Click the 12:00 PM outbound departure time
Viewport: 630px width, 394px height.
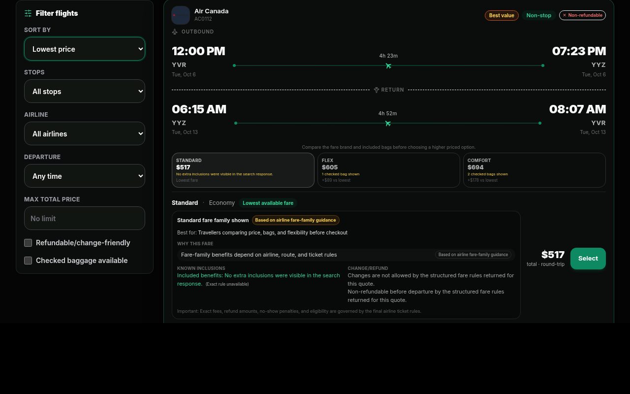(198, 51)
